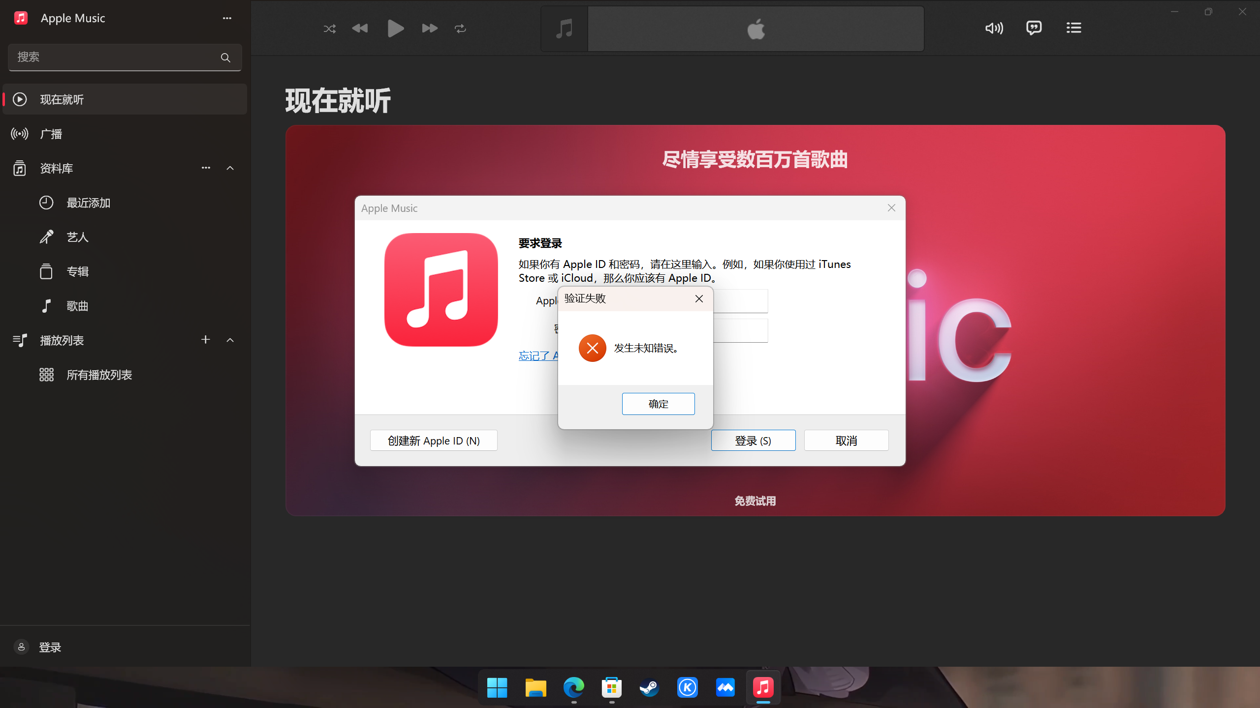
Task: Show lyrics panel
Action: pyautogui.click(x=1034, y=28)
